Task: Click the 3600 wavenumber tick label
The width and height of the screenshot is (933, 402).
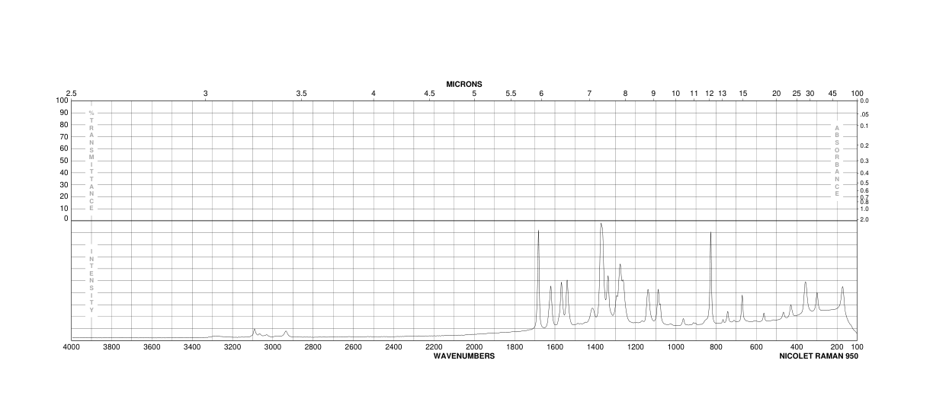Action: pyautogui.click(x=152, y=348)
